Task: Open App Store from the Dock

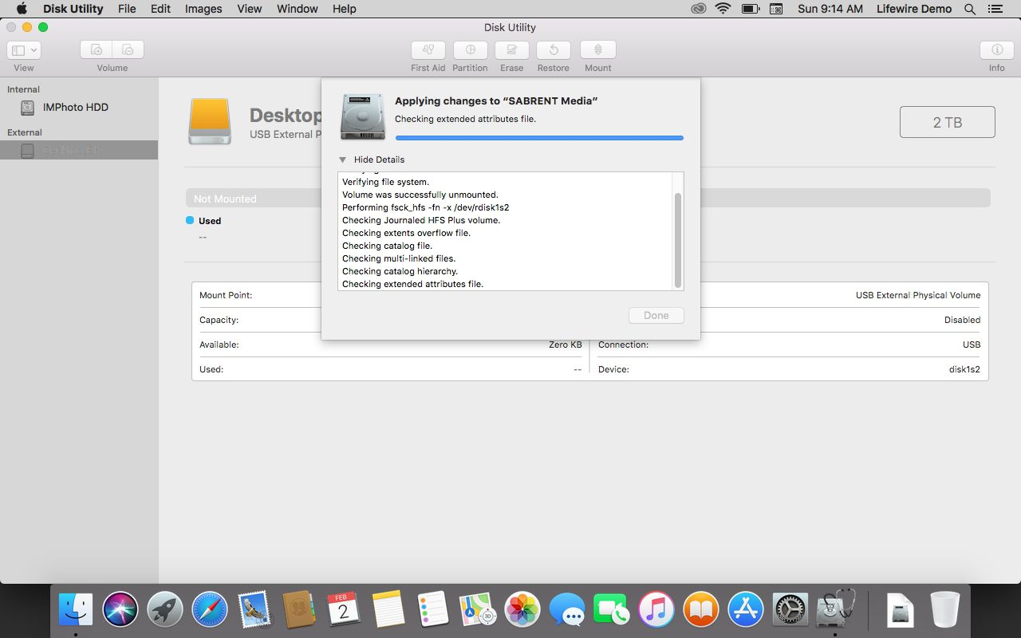Action: (746, 610)
